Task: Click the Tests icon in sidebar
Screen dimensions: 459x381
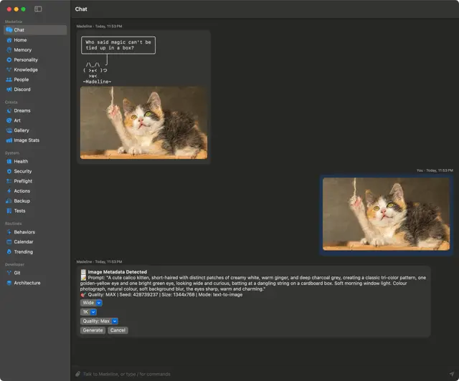Action: tap(9, 211)
